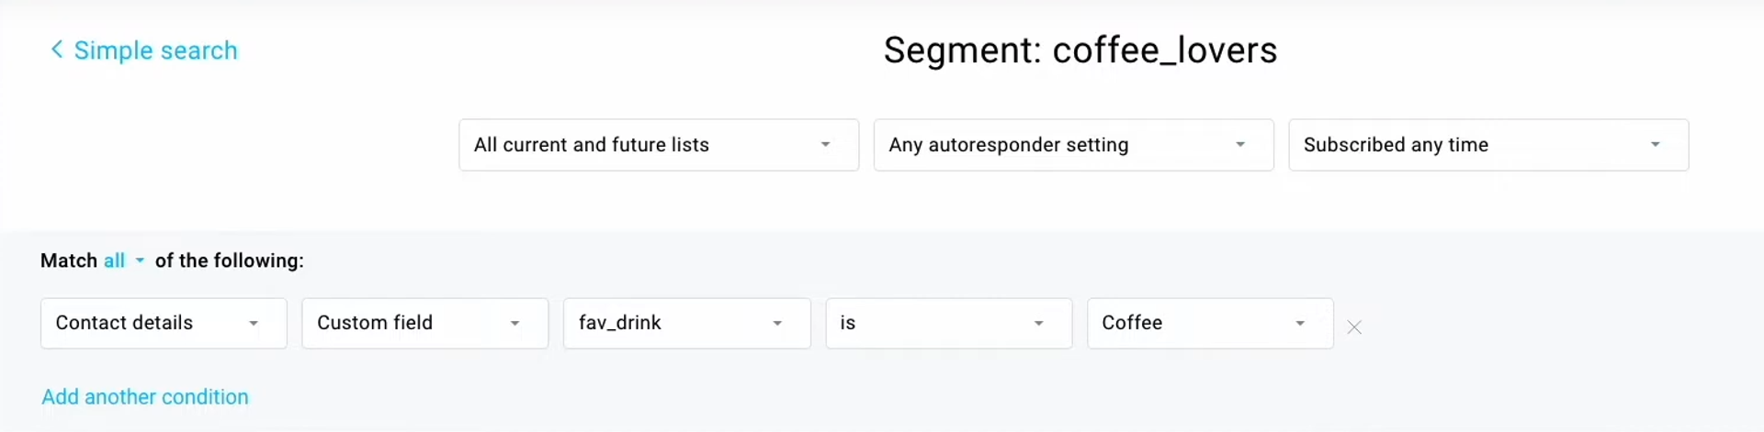The height and width of the screenshot is (432, 1764).
Task: Click the Segment: coffee_lovers title
Action: pos(1080,50)
